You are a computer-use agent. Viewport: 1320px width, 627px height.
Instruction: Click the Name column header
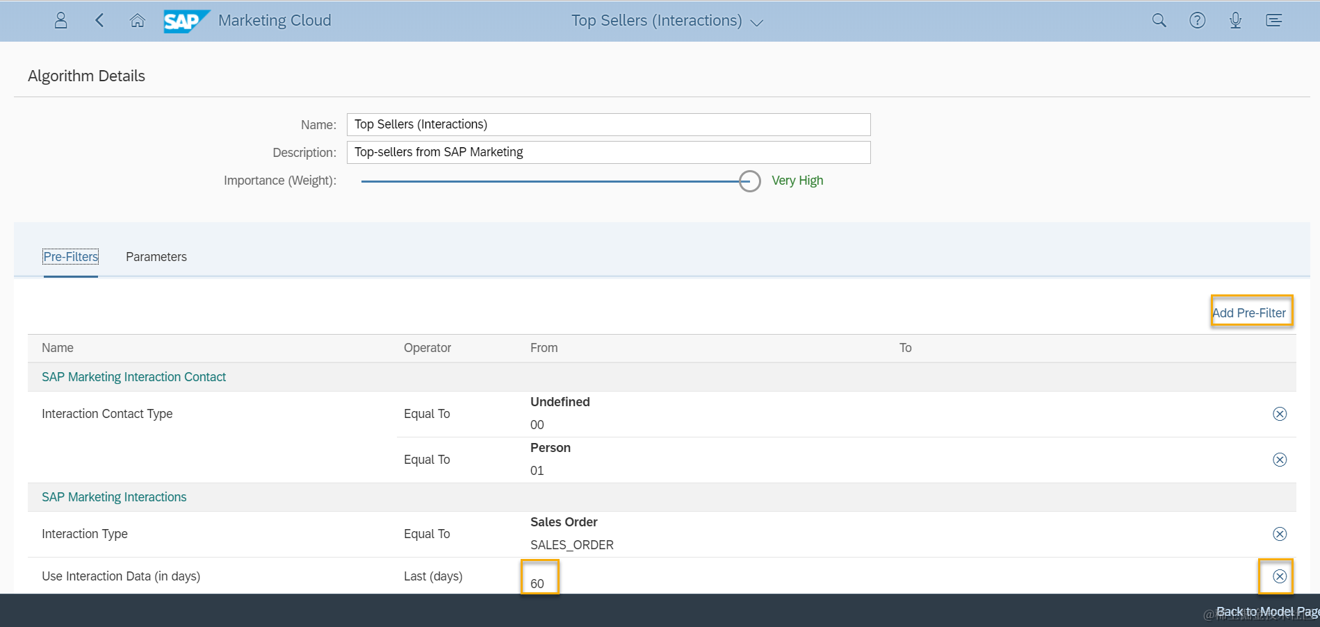[x=58, y=348]
